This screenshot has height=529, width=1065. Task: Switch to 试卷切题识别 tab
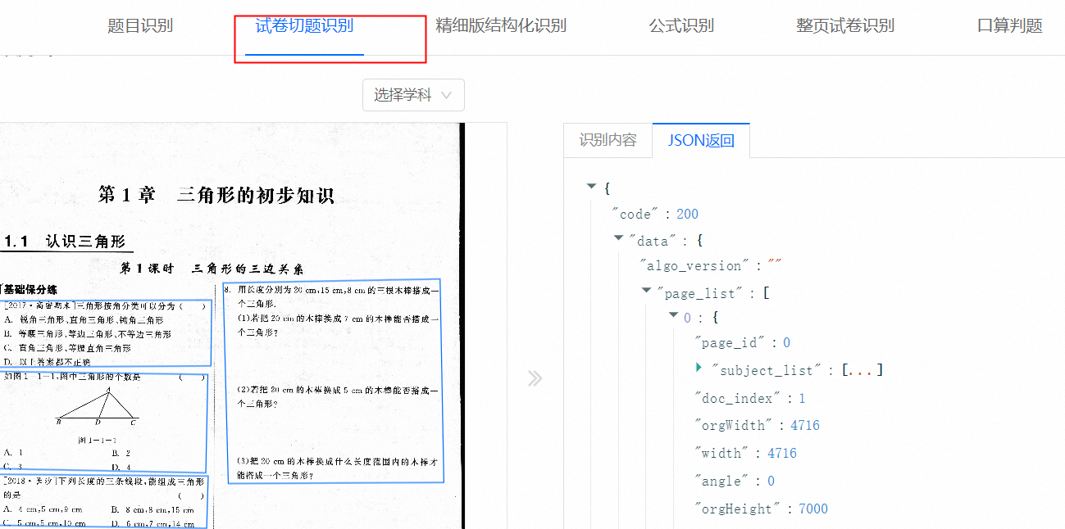[304, 26]
